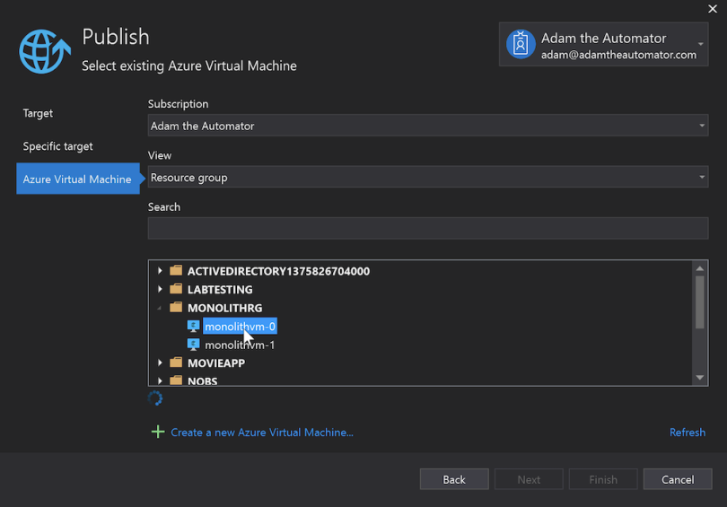Select the MOVIEAPP resource group row

(216, 363)
